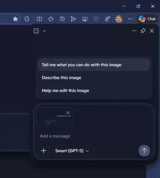Image resolution: width=160 pixels, height=178 pixels.
Task: Open the Extensions puzzle icon
Action: pyautogui.click(x=27, y=19)
